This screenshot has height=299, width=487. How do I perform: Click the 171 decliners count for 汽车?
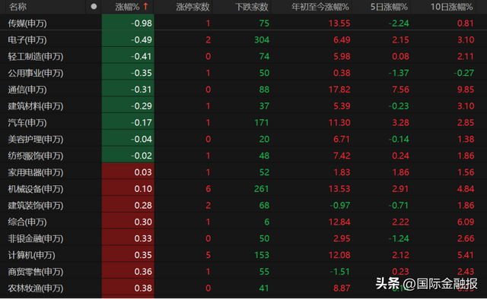pos(262,123)
